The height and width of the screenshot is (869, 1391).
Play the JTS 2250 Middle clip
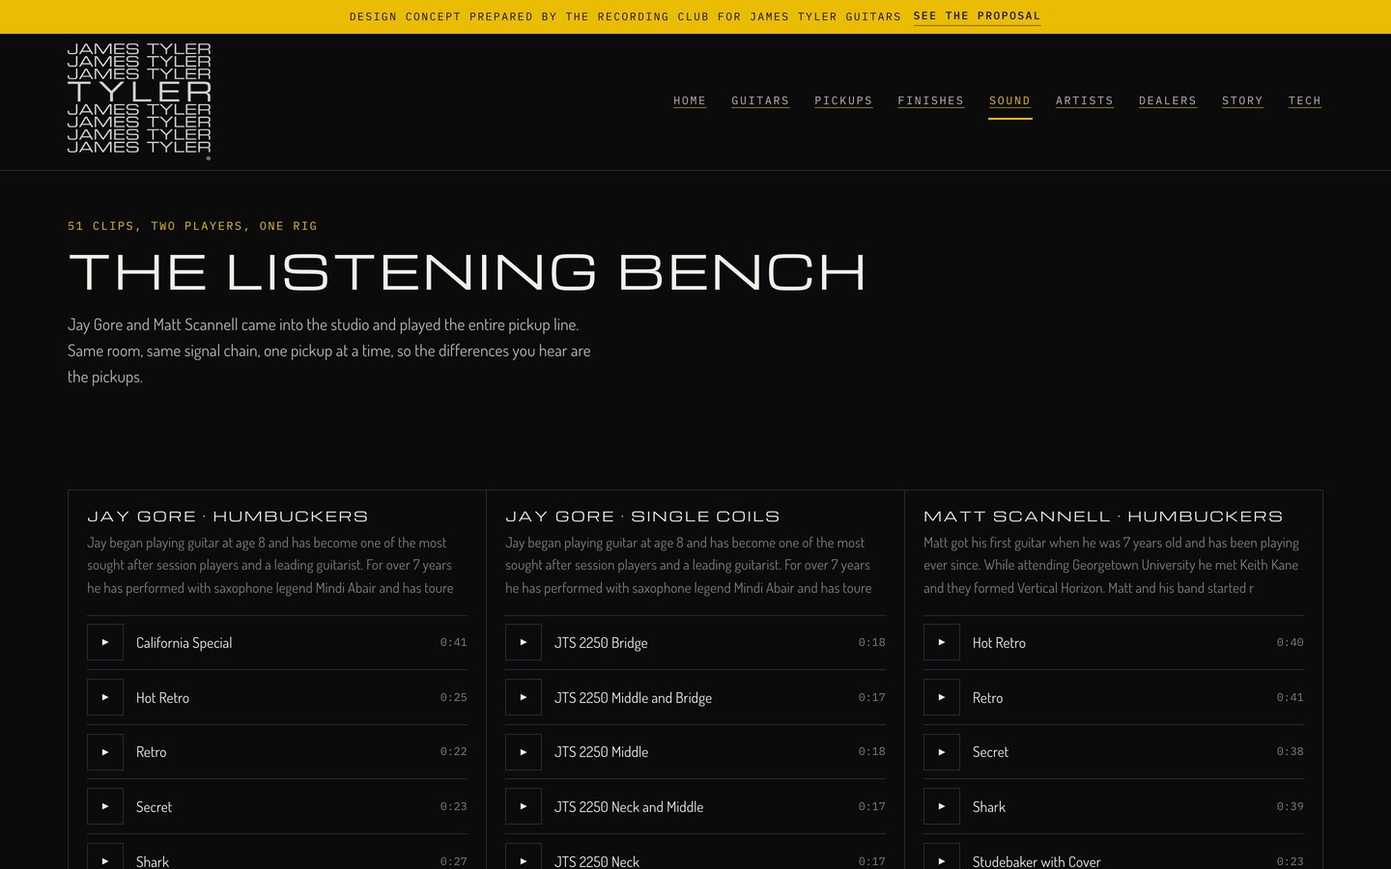(x=524, y=752)
